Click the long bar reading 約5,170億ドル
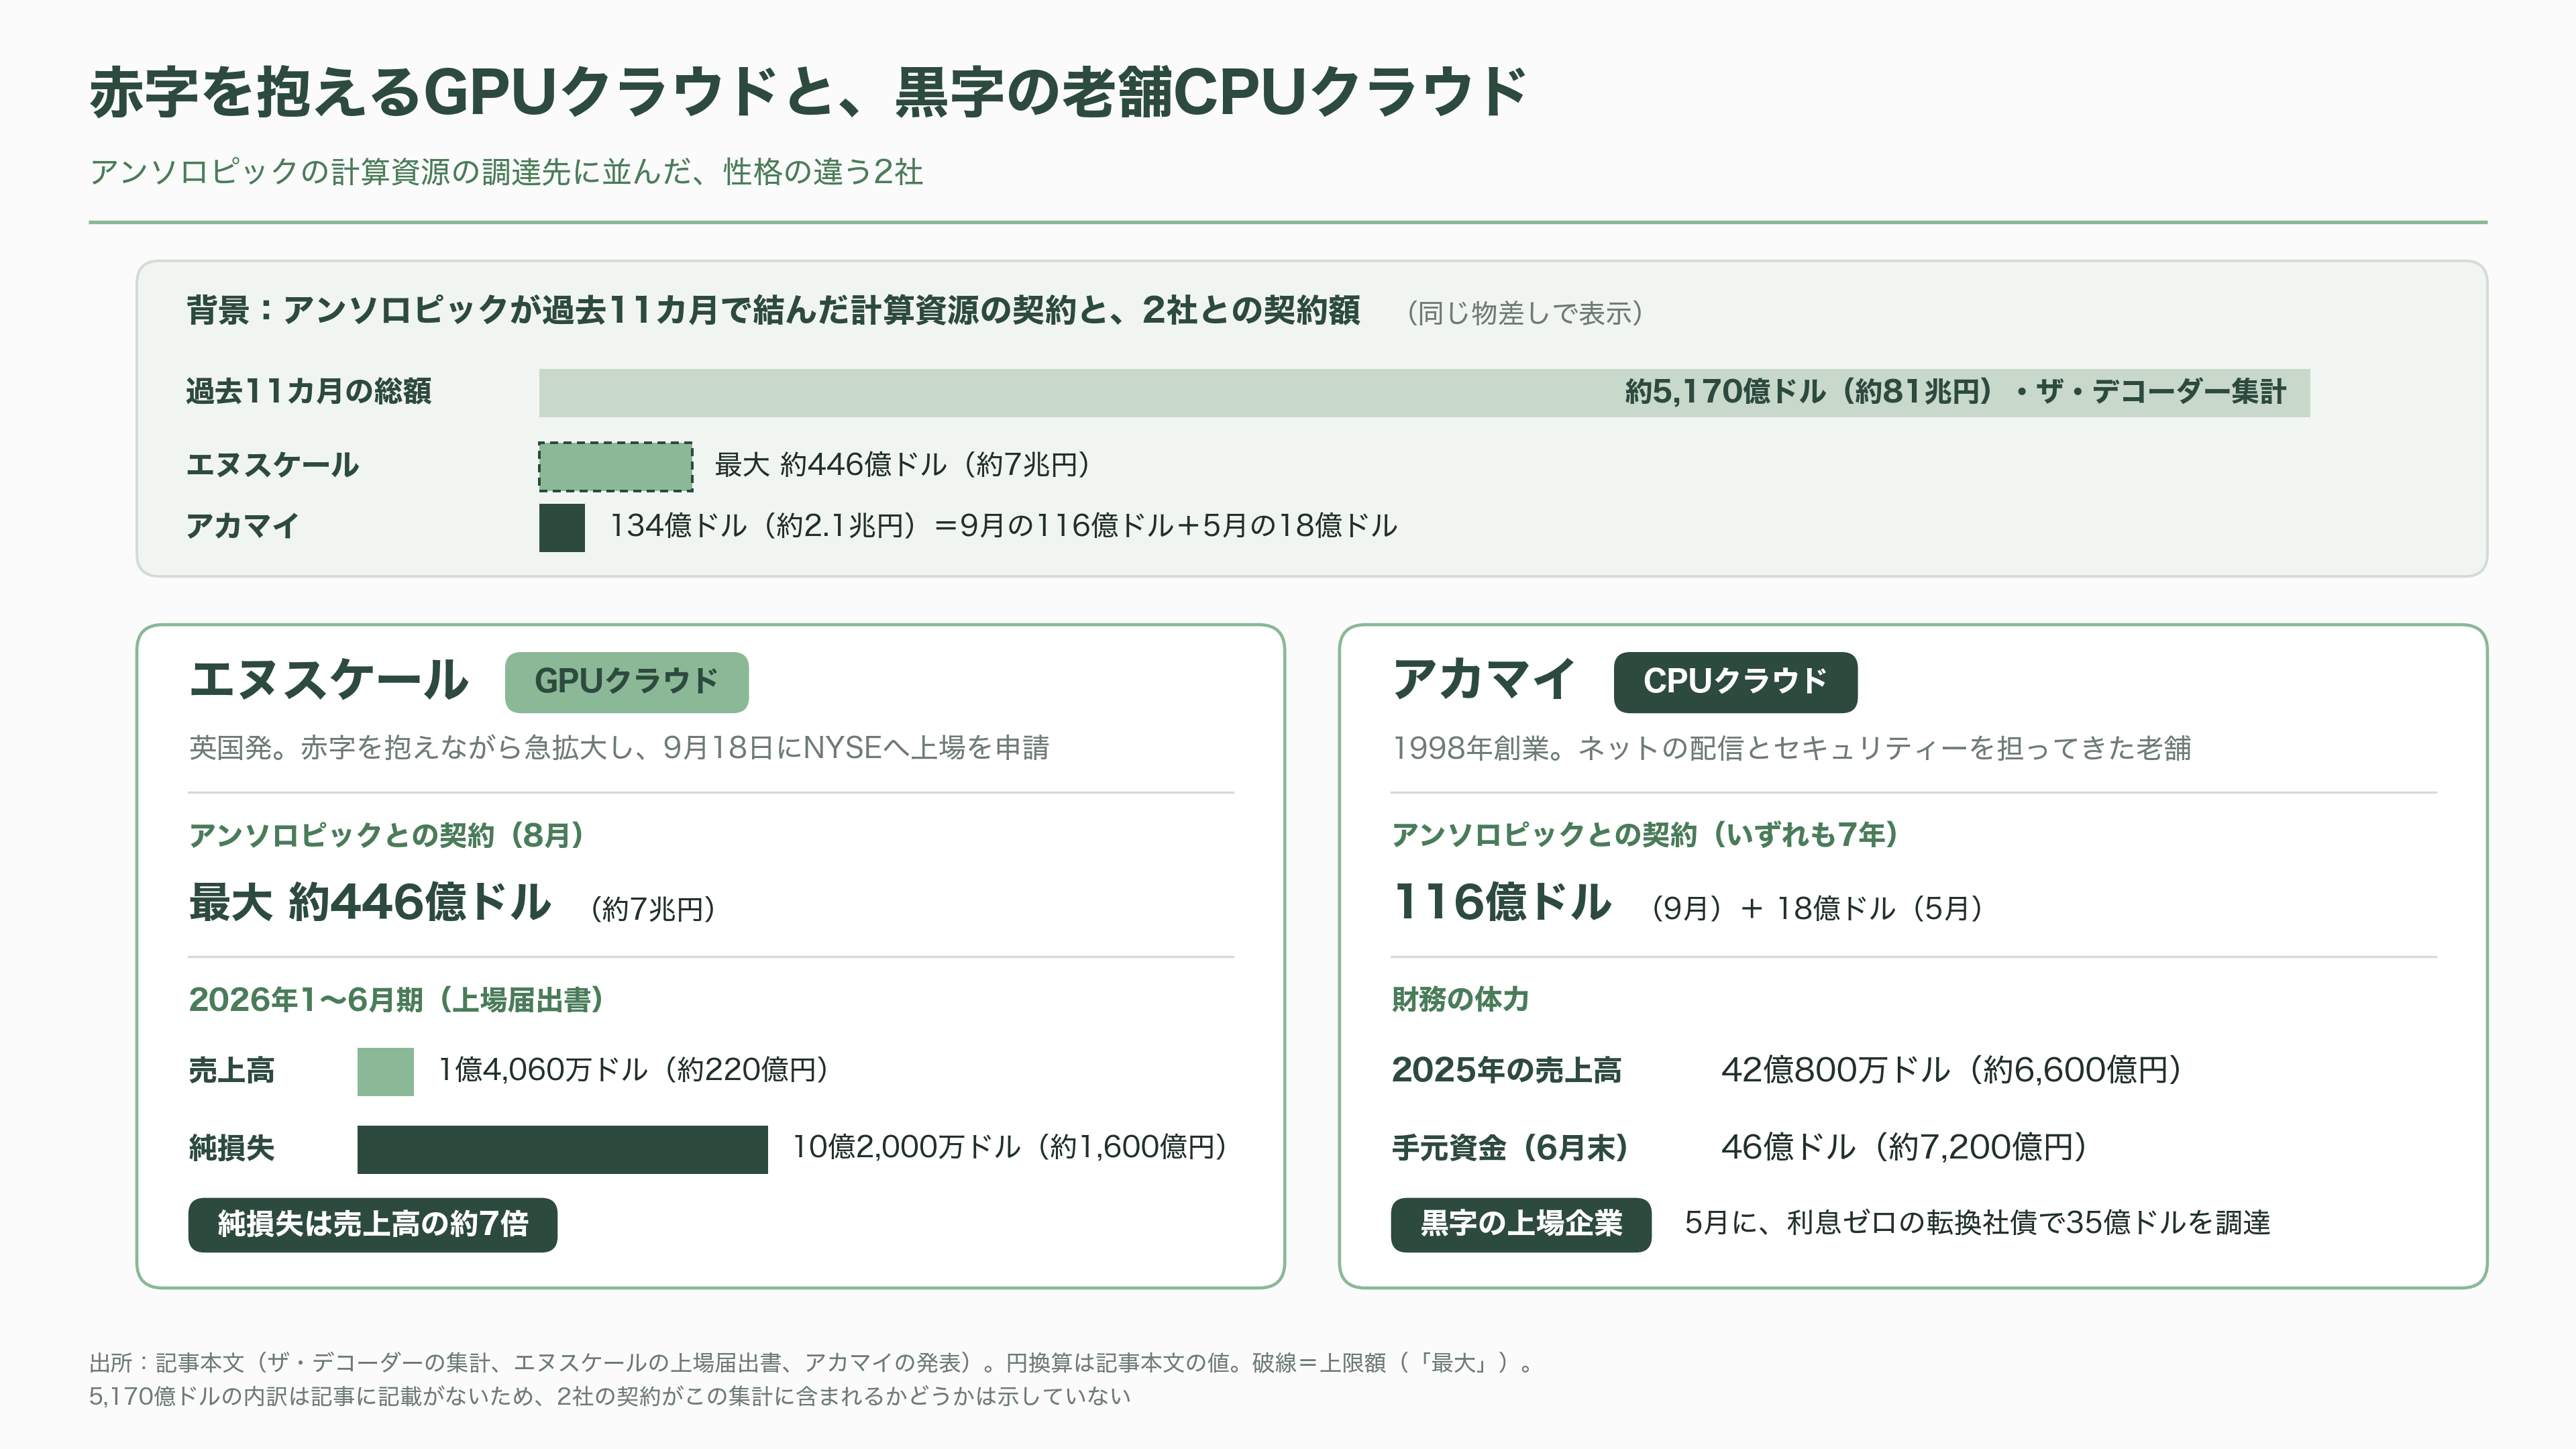 [x=1424, y=392]
